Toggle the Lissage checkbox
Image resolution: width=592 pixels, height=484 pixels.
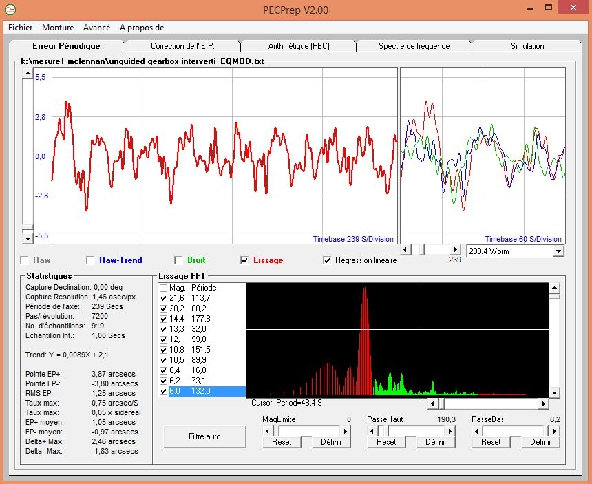(244, 260)
